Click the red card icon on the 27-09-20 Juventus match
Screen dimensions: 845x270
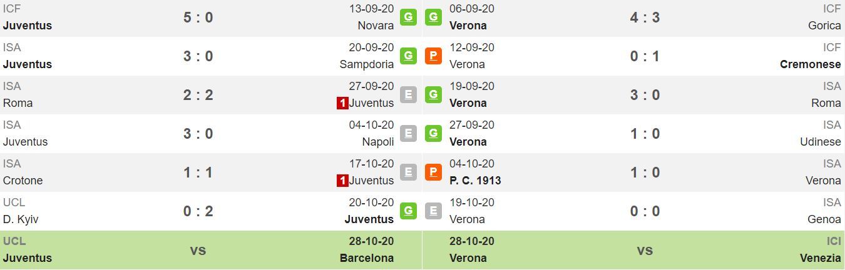[342, 103]
